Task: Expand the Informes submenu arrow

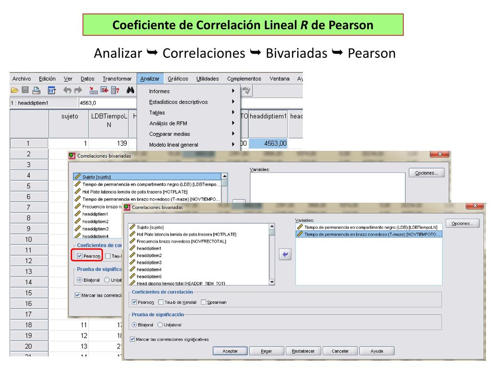Action: pyautogui.click(x=233, y=91)
